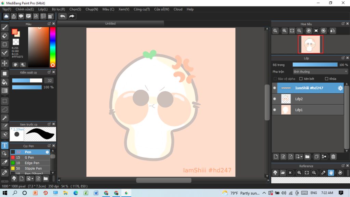This screenshot has height=197, width=350.
Task: Pop out the Reference panel
Action: 343,166
